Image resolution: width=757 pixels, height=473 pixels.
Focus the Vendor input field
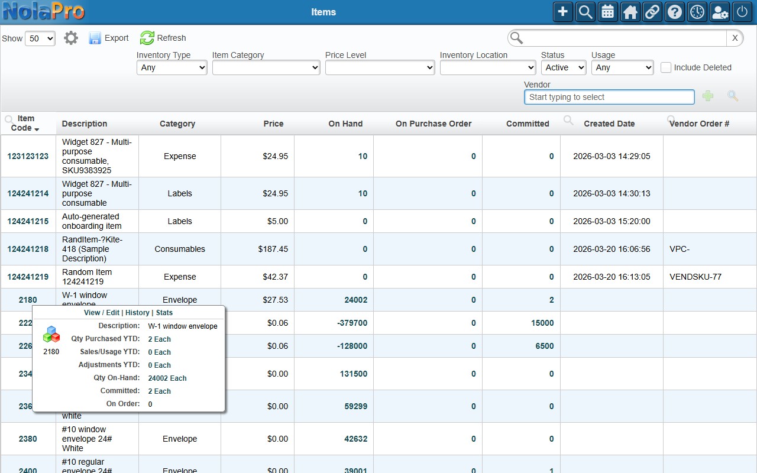coord(609,97)
